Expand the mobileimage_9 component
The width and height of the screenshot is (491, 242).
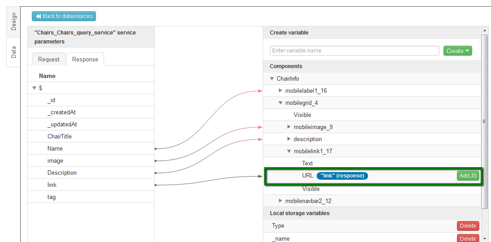click(x=289, y=127)
